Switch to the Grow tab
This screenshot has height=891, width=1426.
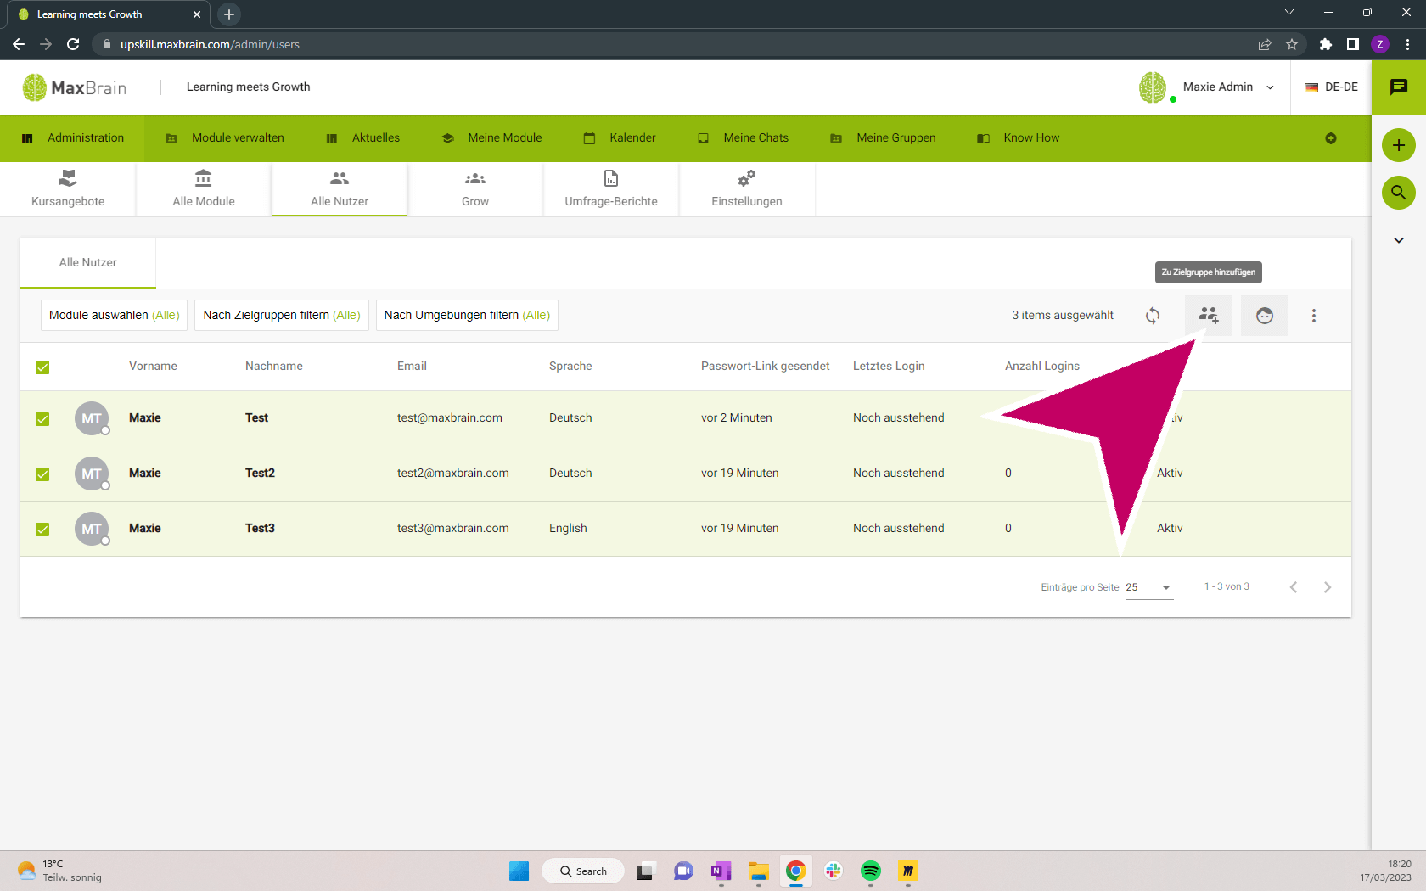pyautogui.click(x=475, y=189)
